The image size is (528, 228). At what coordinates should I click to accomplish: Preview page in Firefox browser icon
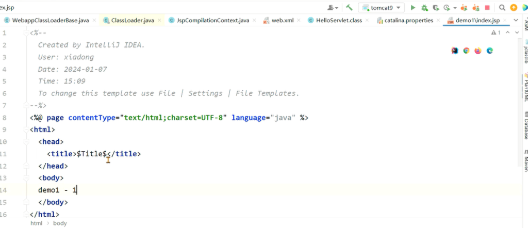click(x=478, y=51)
